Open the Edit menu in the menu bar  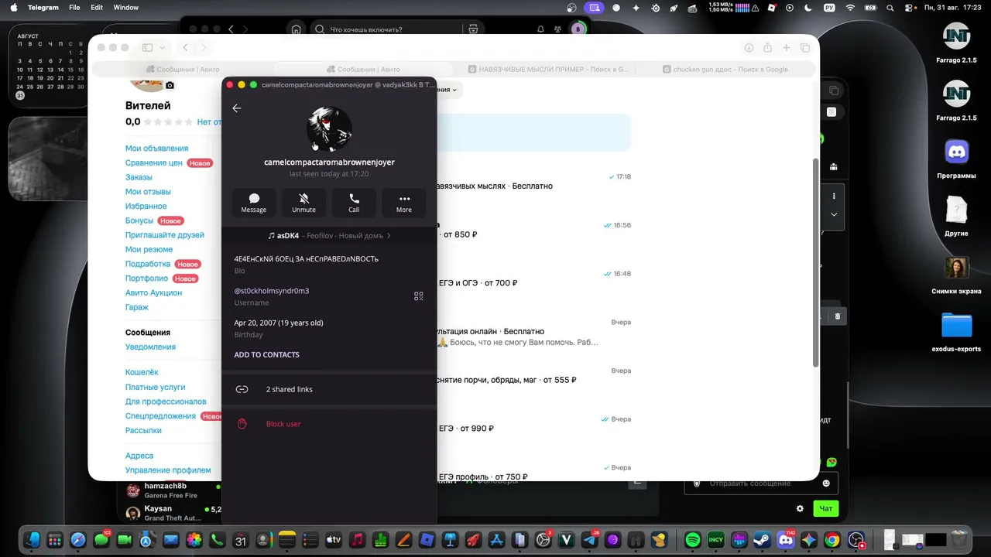(97, 8)
